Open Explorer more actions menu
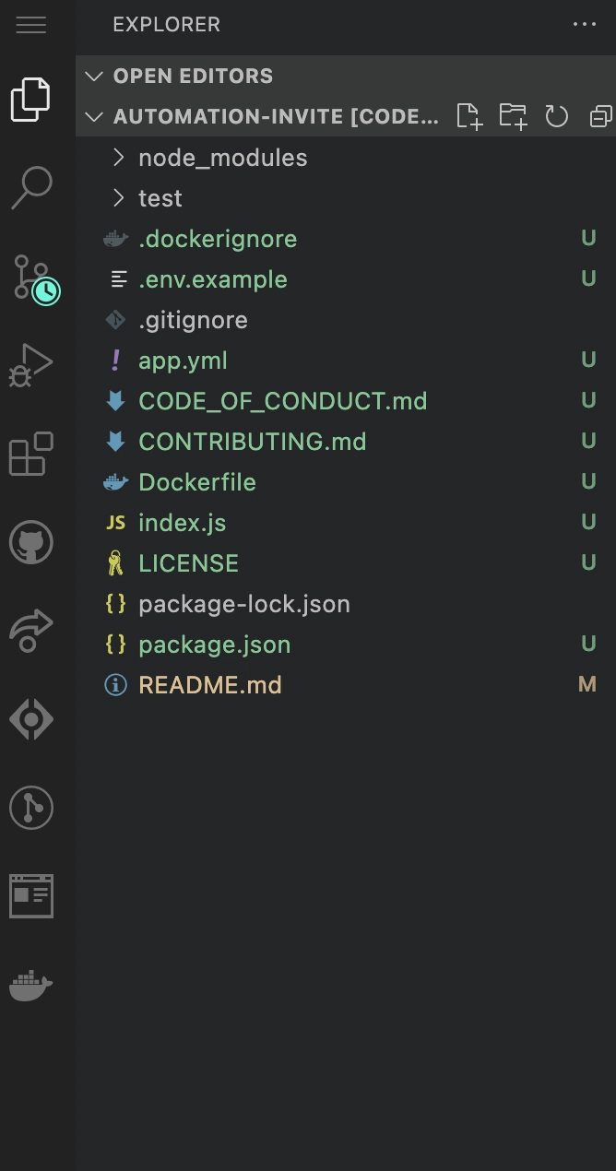Image resolution: width=616 pixels, height=1171 pixels. click(585, 25)
